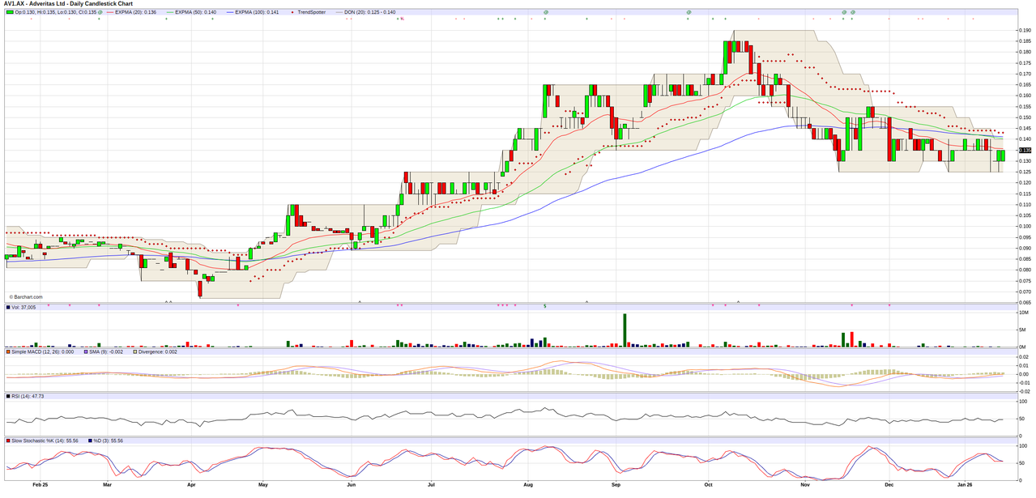Click the EXPMA (50): 0.140 label
Image resolution: width=1036 pixels, height=498 pixels.
[x=196, y=12]
